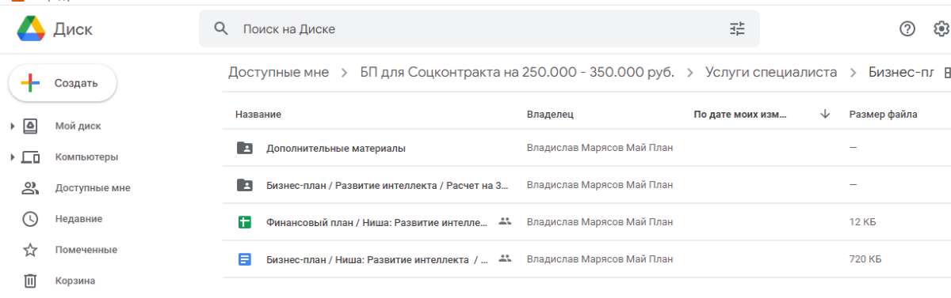Select the Google Docs icon for Бизнес-план

(245, 258)
